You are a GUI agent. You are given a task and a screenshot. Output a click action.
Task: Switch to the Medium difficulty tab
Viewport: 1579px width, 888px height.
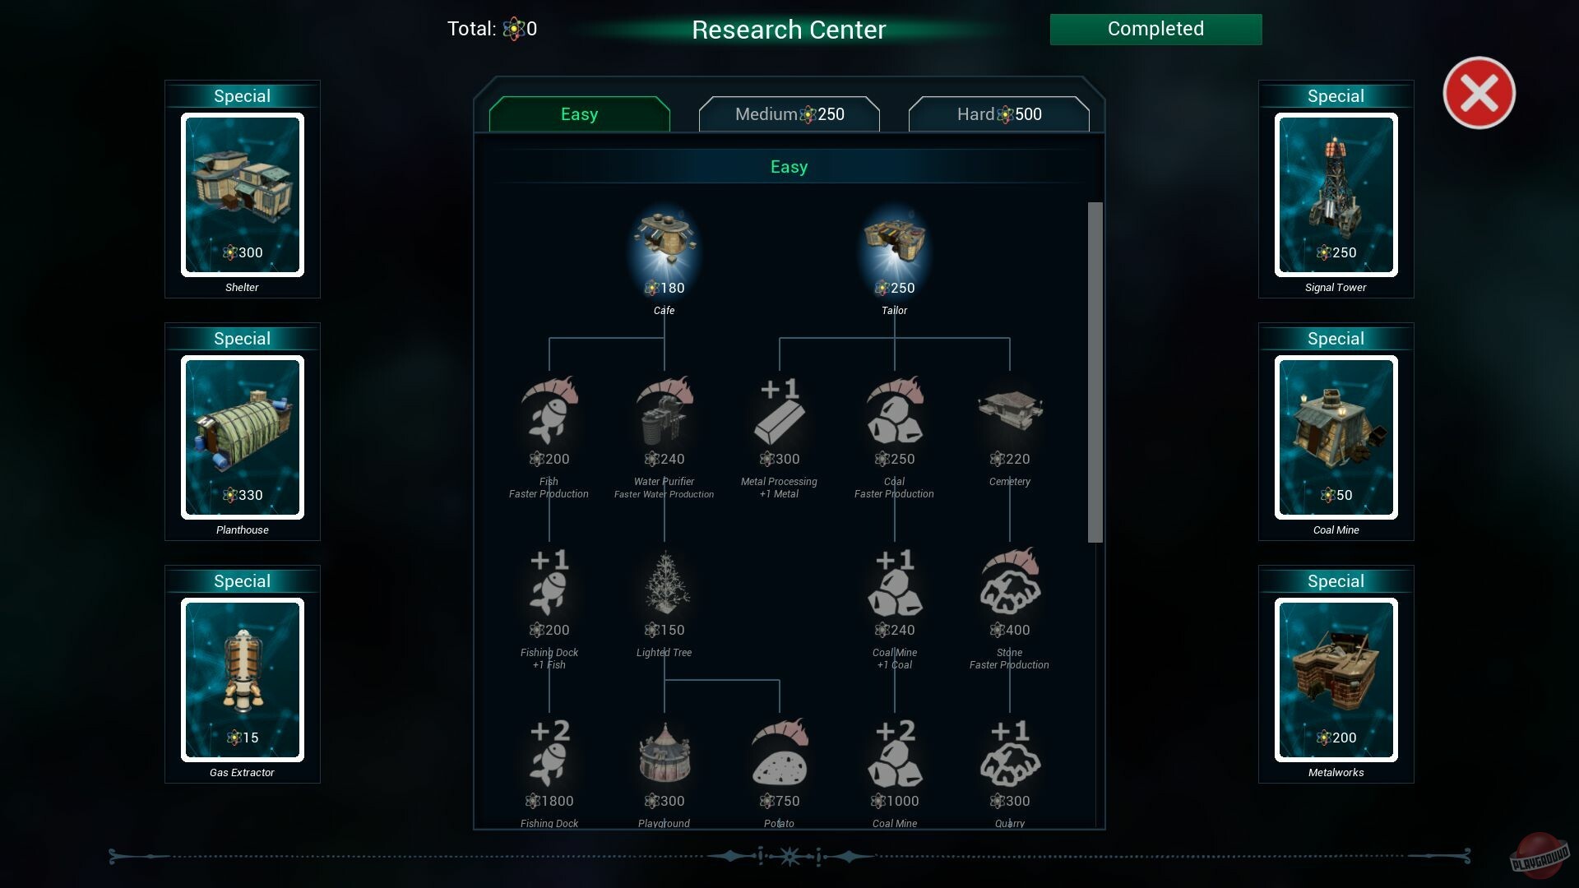[789, 114]
